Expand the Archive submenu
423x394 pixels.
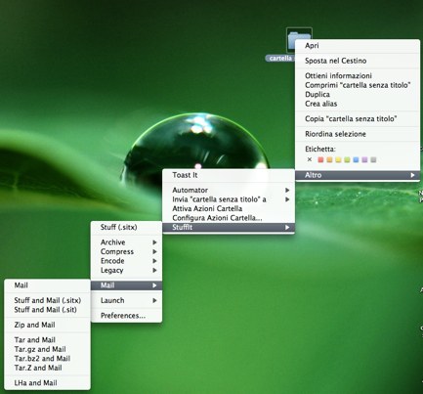[126, 242]
